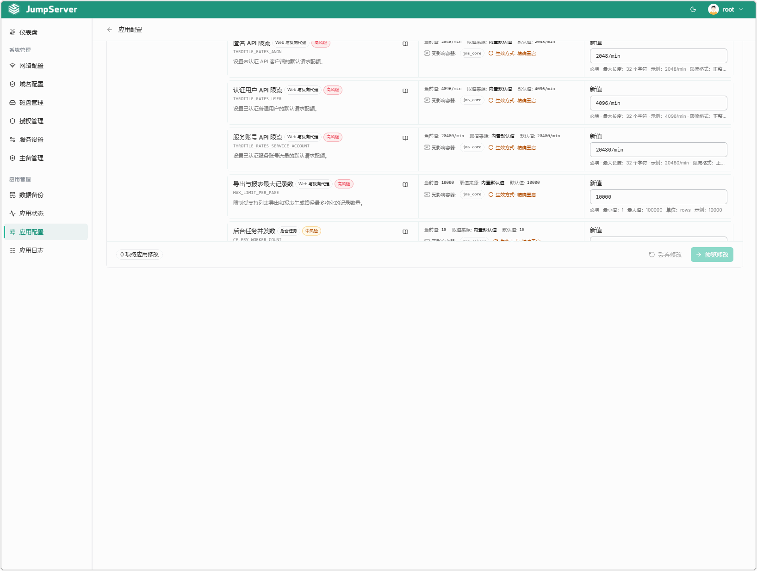Click restart icon in 认证用户 API 限流 row

(x=491, y=100)
